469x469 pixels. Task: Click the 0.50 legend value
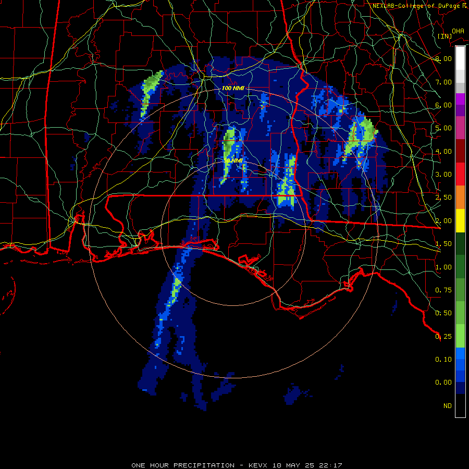tap(443, 313)
